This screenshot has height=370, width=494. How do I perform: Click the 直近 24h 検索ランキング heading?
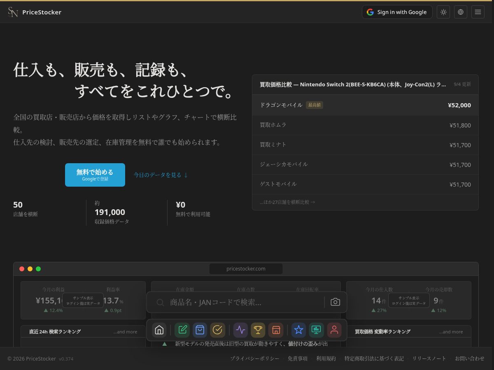(x=55, y=331)
